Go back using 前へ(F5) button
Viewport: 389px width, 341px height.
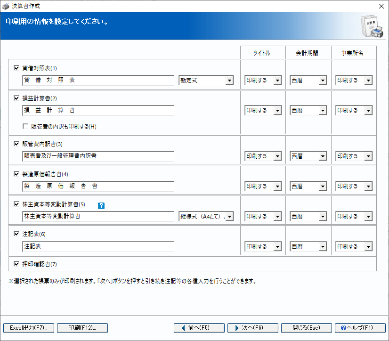198,328
